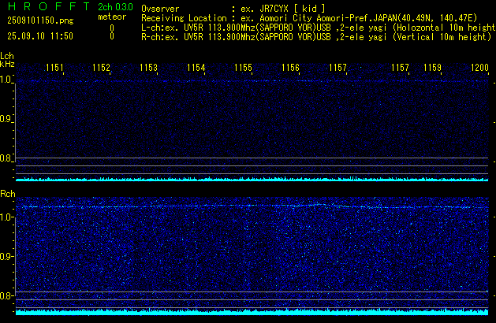Click the 1200 time marker

tap(479, 68)
